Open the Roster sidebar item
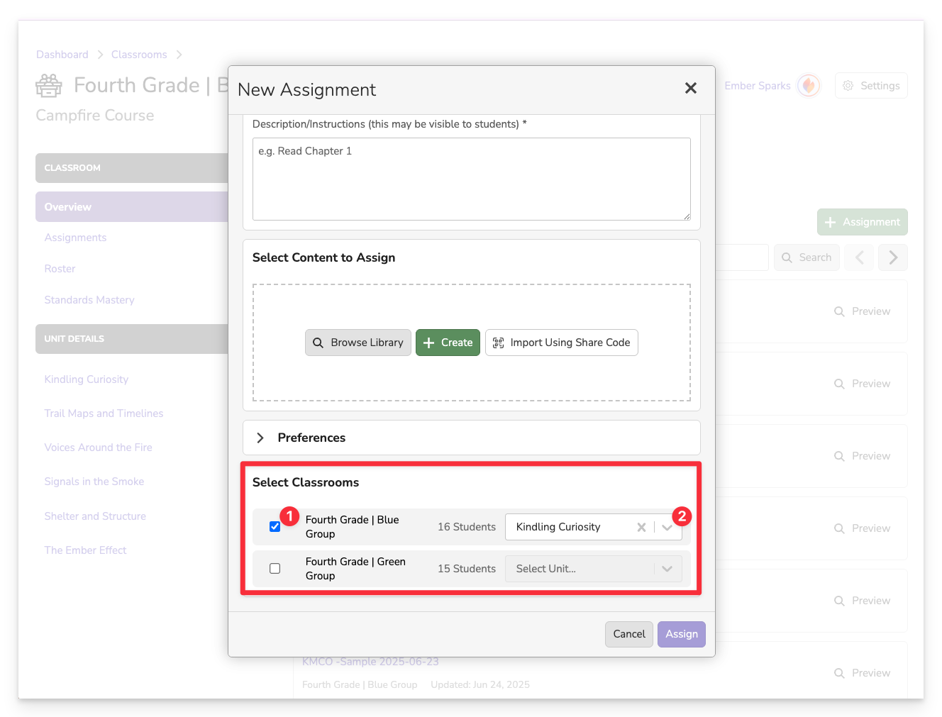Viewport: 942px width, 717px height. click(x=60, y=269)
